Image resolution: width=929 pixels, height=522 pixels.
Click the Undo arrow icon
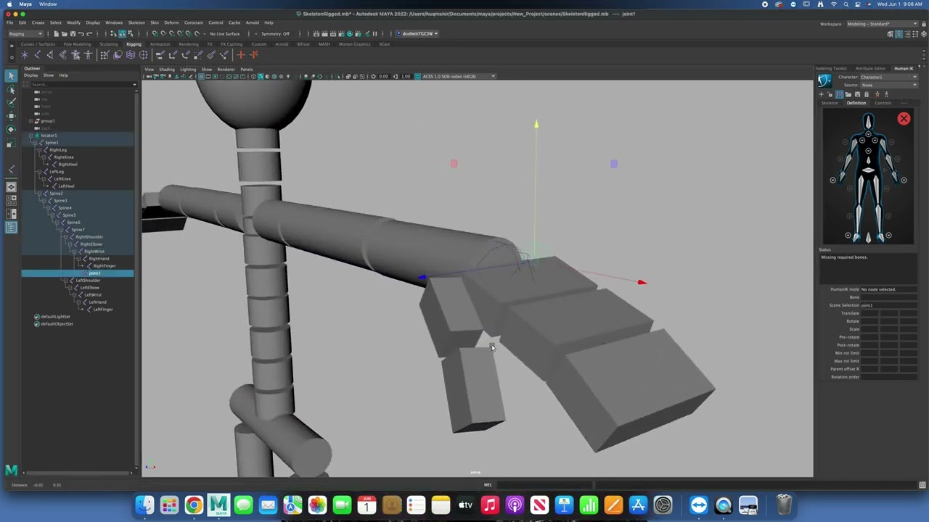pyautogui.click(x=81, y=33)
